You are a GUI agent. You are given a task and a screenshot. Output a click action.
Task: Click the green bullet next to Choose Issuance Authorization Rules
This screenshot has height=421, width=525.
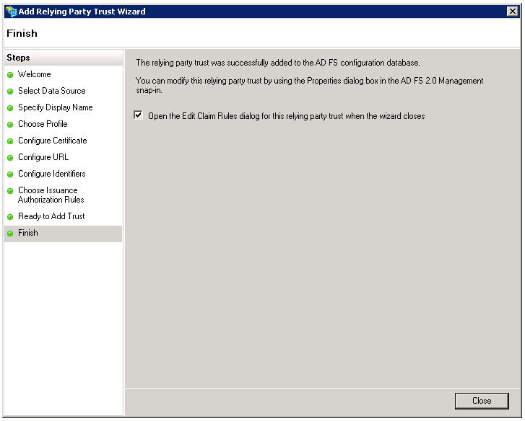(x=10, y=191)
